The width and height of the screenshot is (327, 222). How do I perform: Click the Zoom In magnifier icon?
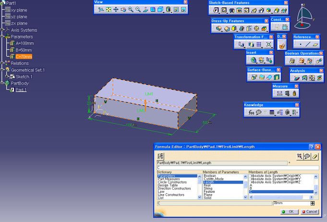coord(131,10)
